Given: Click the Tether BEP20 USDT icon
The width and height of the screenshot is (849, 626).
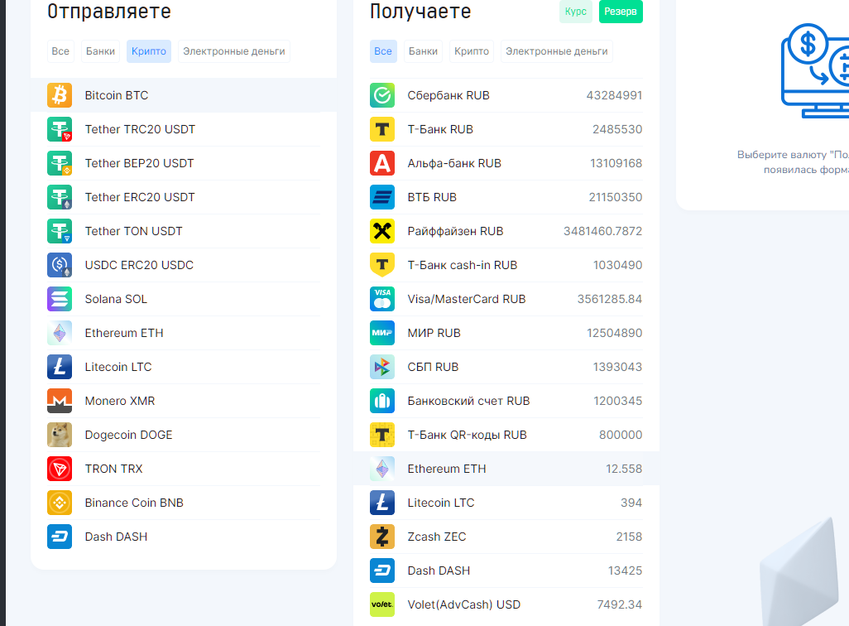Looking at the screenshot, I should (x=60, y=163).
